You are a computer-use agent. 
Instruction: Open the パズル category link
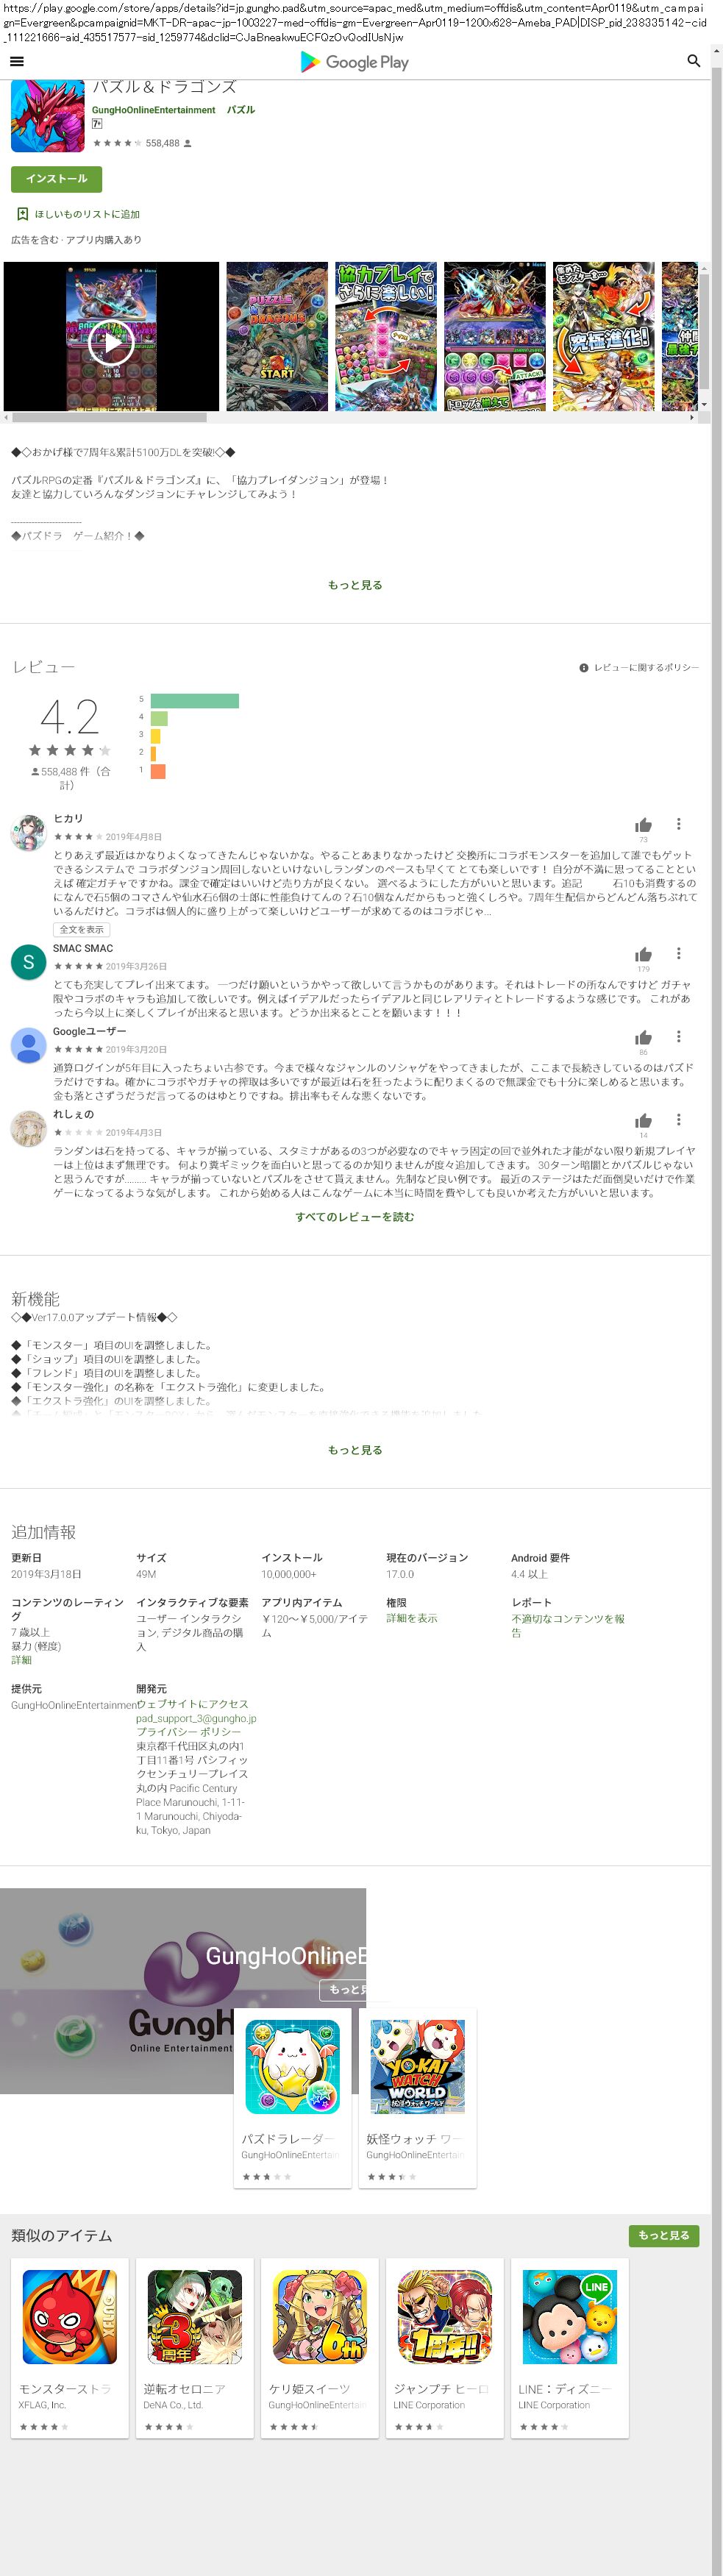[x=240, y=110]
